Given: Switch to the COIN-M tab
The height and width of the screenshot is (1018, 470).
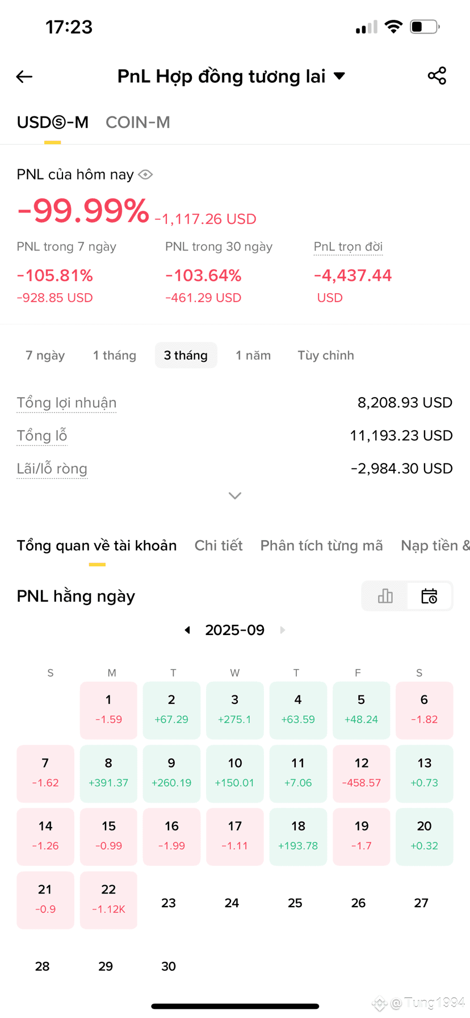Looking at the screenshot, I should (138, 122).
